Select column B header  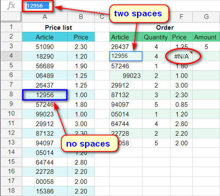point(81,17)
